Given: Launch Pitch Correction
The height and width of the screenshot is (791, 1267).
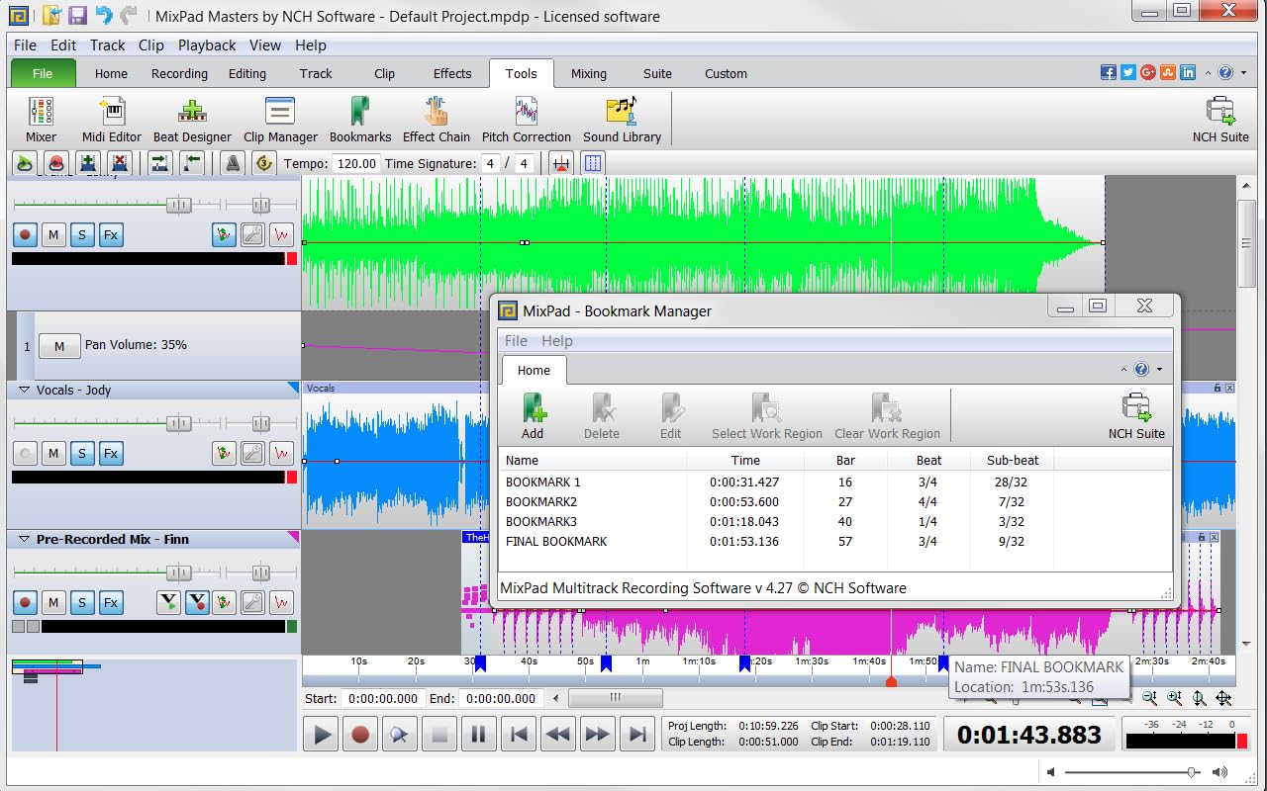Looking at the screenshot, I should click(526, 117).
